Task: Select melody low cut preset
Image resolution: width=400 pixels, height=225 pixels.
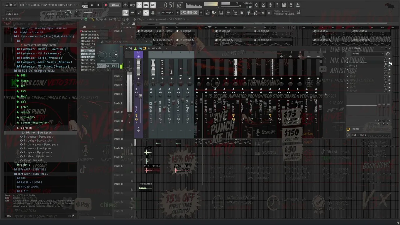Action: point(33,160)
